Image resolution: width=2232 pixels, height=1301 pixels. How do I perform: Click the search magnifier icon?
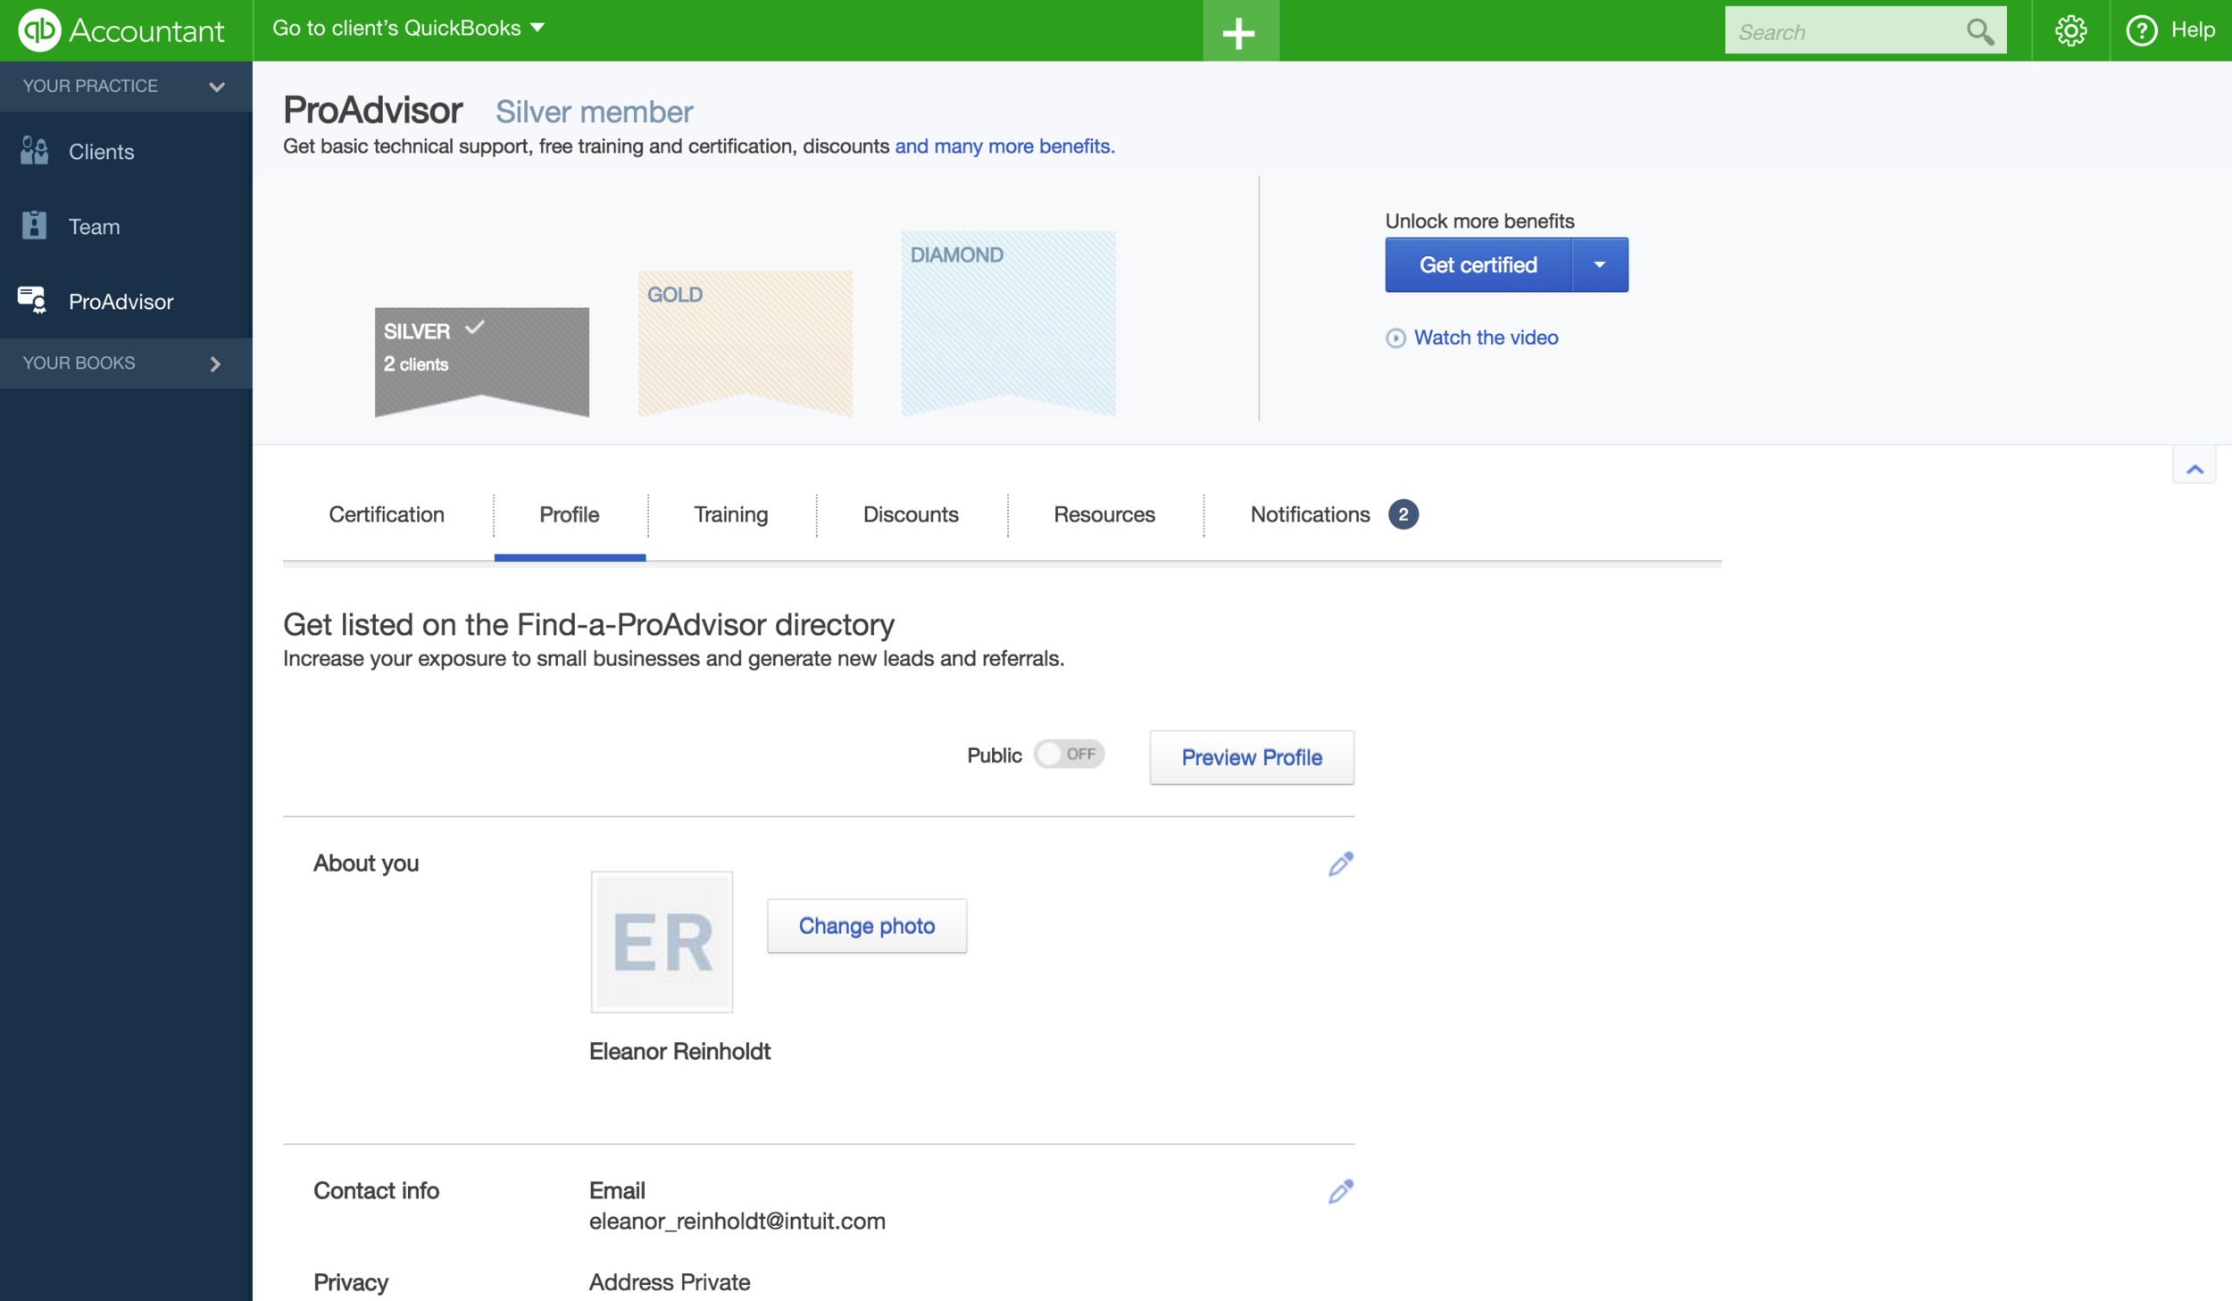(x=1979, y=32)
